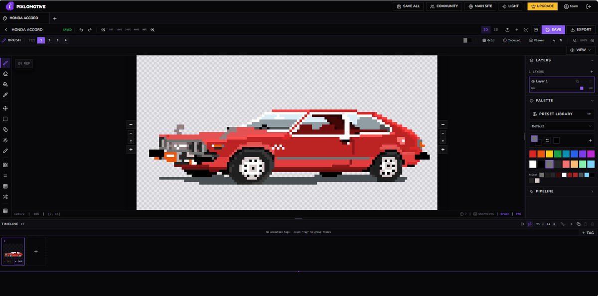
Task: Click the upload share icon near 3D
Action: [x=507, y=30]
